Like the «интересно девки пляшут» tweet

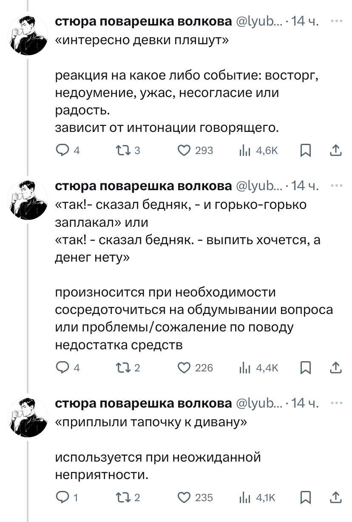tap(184, 150)
